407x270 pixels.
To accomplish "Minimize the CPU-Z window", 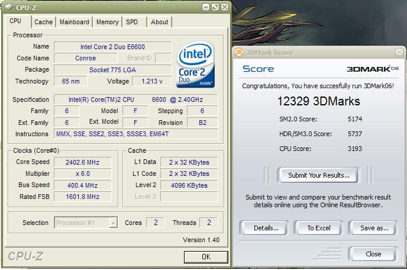I will click(206, 7).
